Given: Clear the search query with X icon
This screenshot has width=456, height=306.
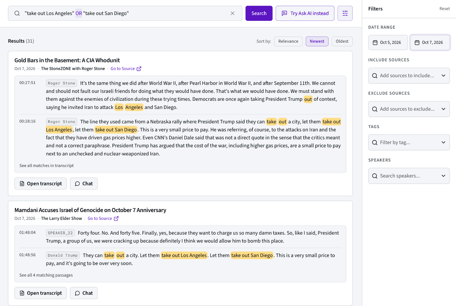Looking at the screenshot, I should point(233,13).
